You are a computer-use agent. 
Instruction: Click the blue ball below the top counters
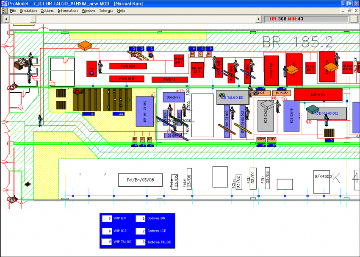pyautogui.click(x=151, y=55)
